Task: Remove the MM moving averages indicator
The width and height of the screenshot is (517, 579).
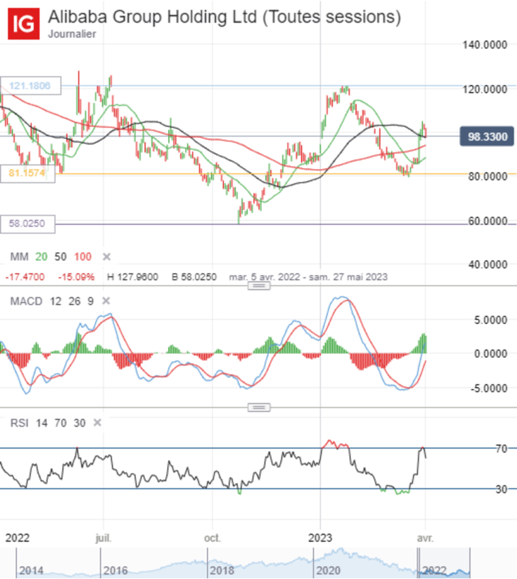Action: click(107, 257)
